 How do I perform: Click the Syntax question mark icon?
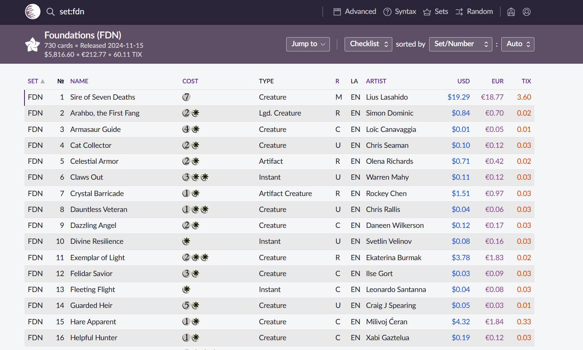pos(387,12)
